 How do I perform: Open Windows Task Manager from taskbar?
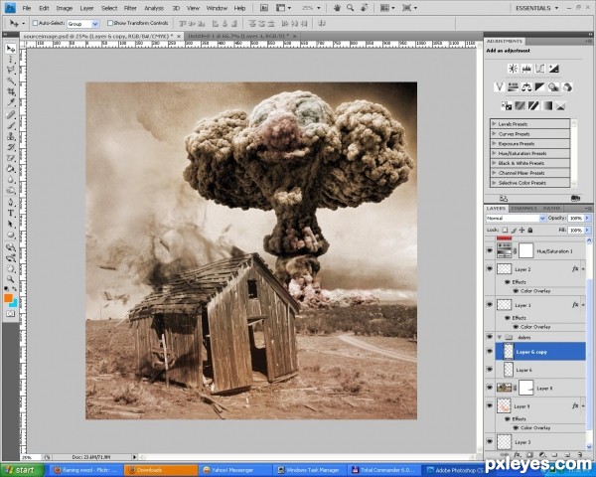(311, 470)
